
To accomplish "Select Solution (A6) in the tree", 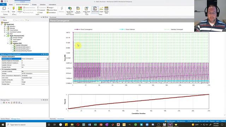I will click(17, 43).
